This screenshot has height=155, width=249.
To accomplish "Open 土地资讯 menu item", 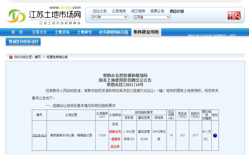I will [62, 32].
